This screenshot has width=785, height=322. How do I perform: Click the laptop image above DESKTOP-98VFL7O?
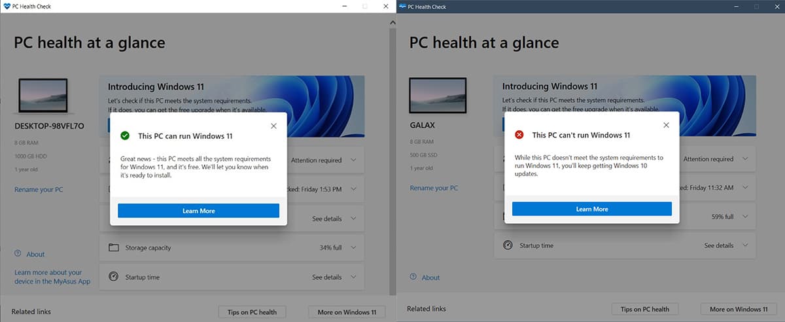pos(44,97)
